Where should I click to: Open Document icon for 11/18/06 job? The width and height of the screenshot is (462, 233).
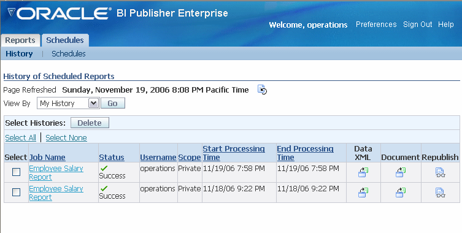tap(401, 193)
